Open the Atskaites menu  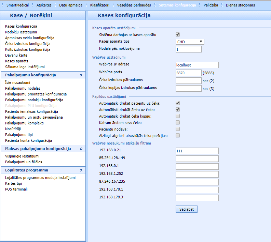point(44,5)
